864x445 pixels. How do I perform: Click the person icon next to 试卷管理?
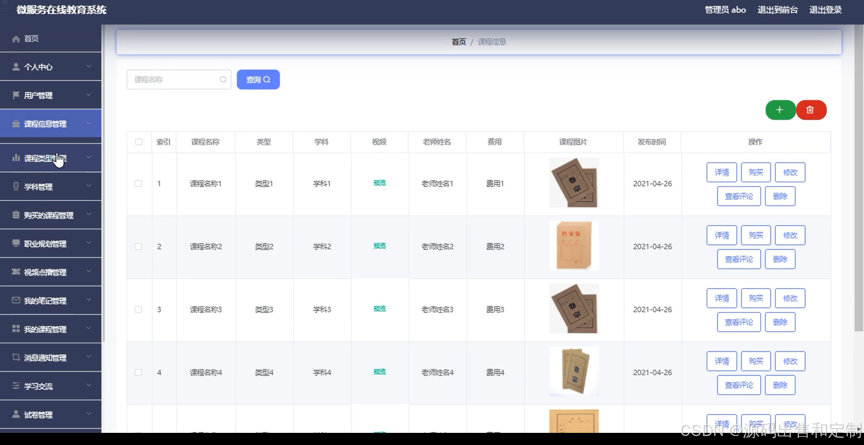[16, 414]
